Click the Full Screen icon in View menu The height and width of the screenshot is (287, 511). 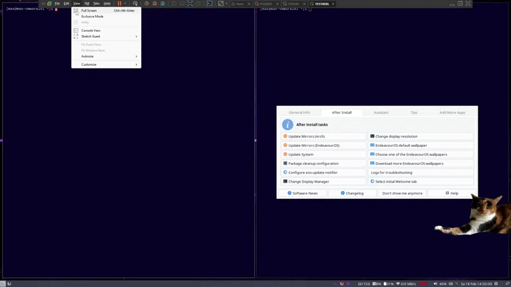click(76, 11)
